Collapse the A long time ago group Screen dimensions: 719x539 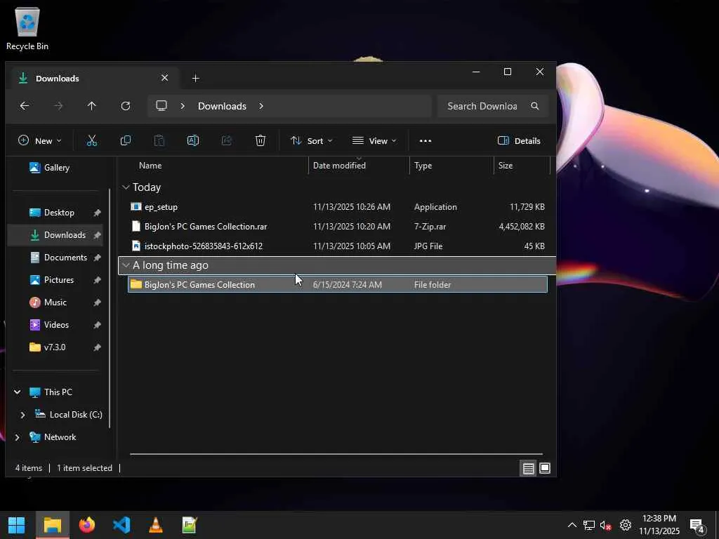pos(126,265)
